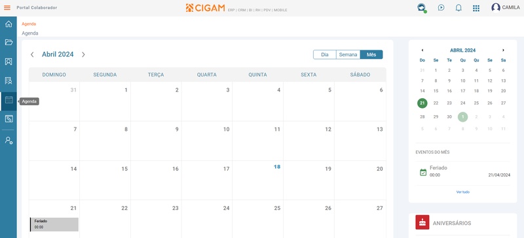Image resolution: width=524 pixels, height=238 pixels.
Task: Open the support headset chat icon
Action: [x=422, y=8]
